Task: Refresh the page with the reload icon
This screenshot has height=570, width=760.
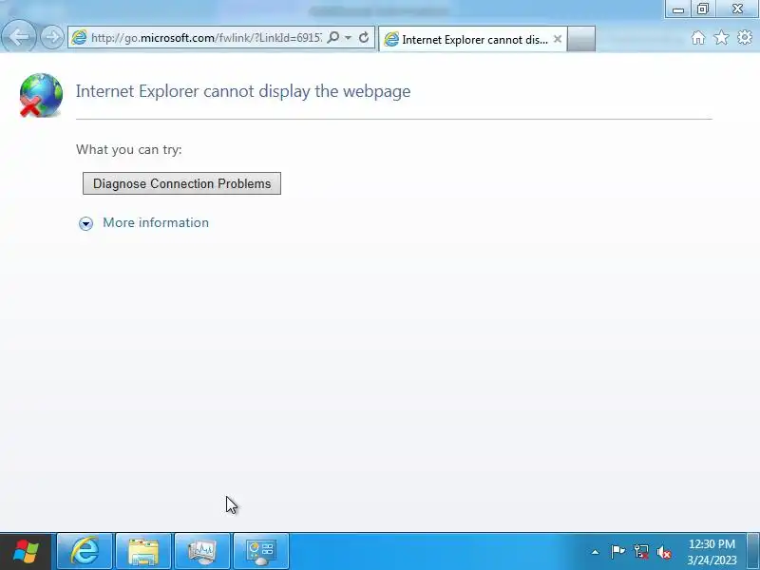Action: 364,37
